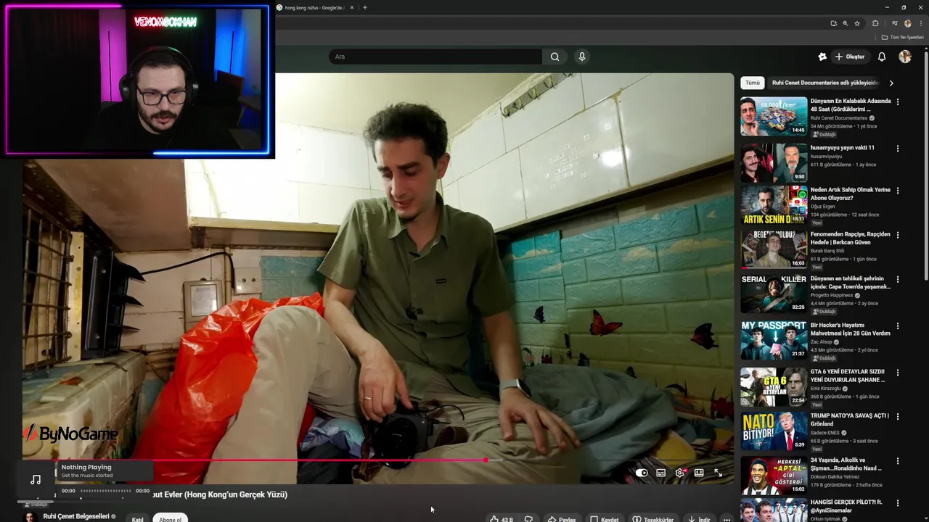Screen dimensions: 929x522
Task: Click Chrome zoom magnifier in address bar
Action: [x=845, y=23]
